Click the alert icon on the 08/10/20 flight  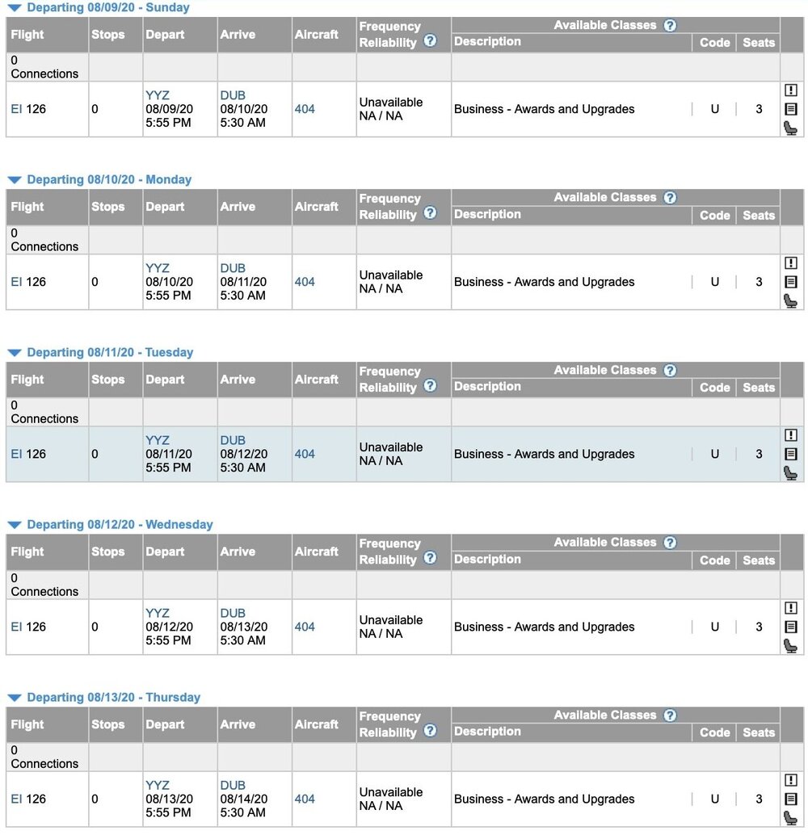coord(791,263)
